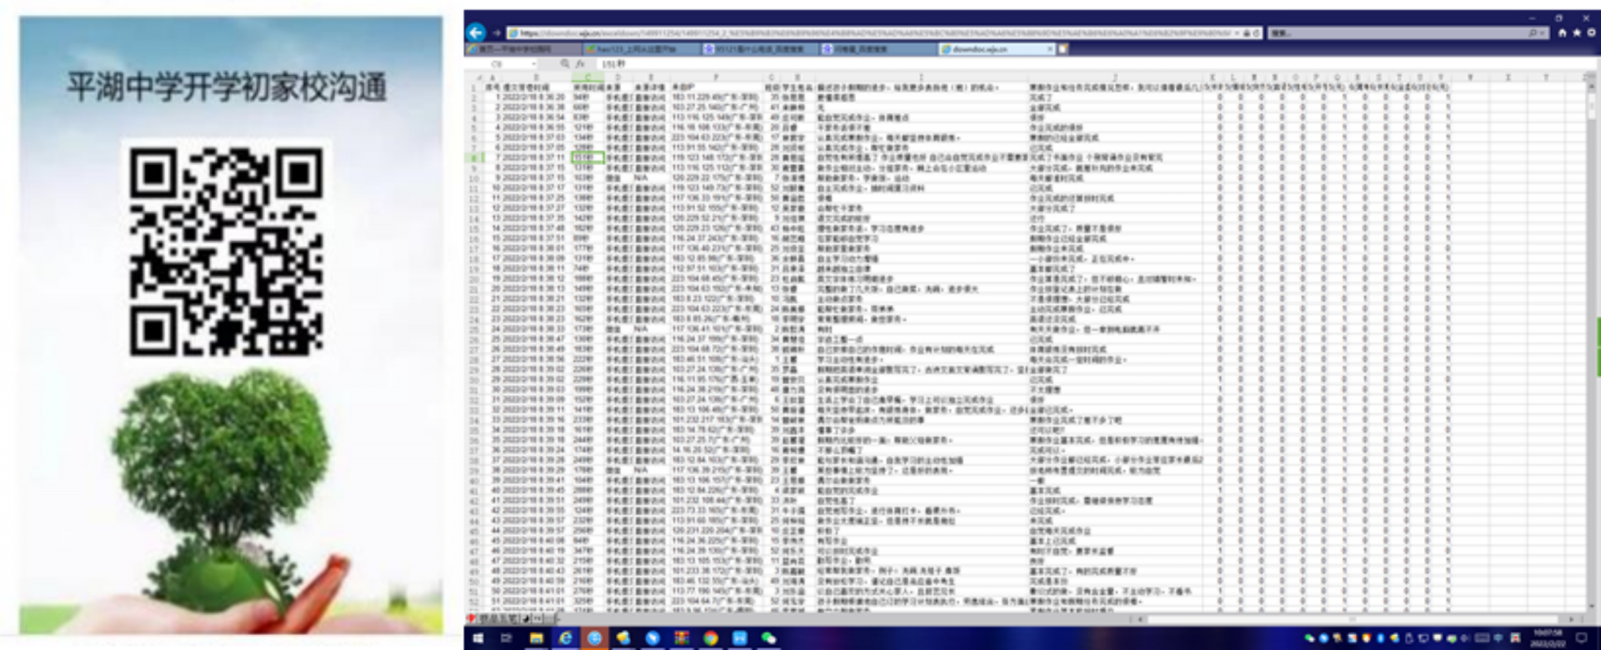The height and width of the screenshot is (650, 1601).
Task: Open Google Chrome from the taskbar
Action: (710, 638)
